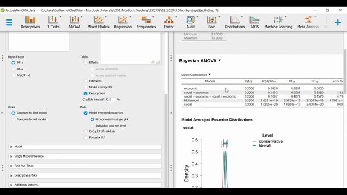Open the Factor module menu

[x=169, y=22]
